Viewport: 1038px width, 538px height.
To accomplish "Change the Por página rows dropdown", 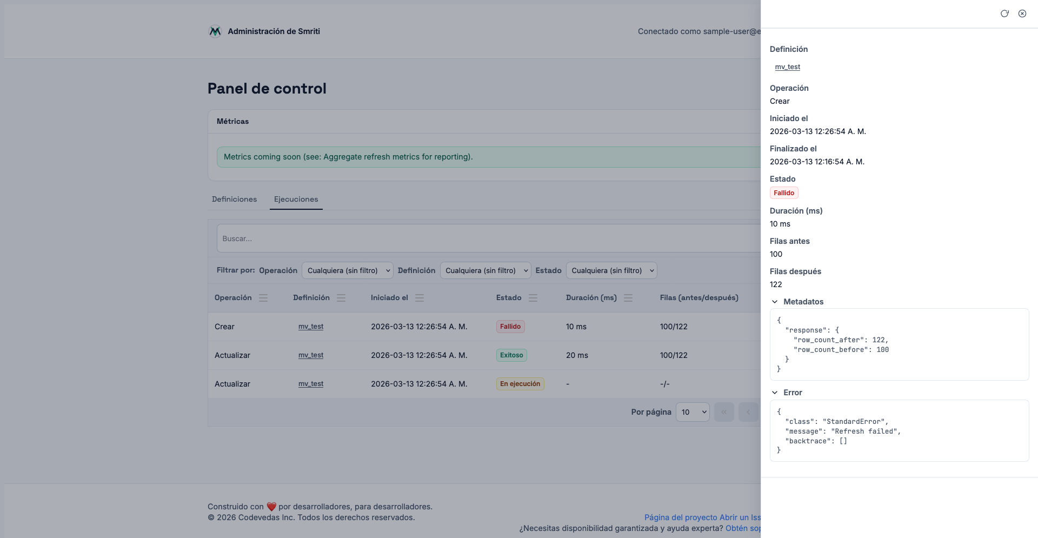I will [693, 412].
